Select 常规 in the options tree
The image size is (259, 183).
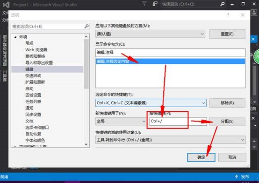coord(29,43)
